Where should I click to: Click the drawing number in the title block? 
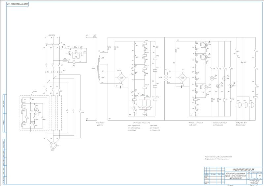(243, 169)
